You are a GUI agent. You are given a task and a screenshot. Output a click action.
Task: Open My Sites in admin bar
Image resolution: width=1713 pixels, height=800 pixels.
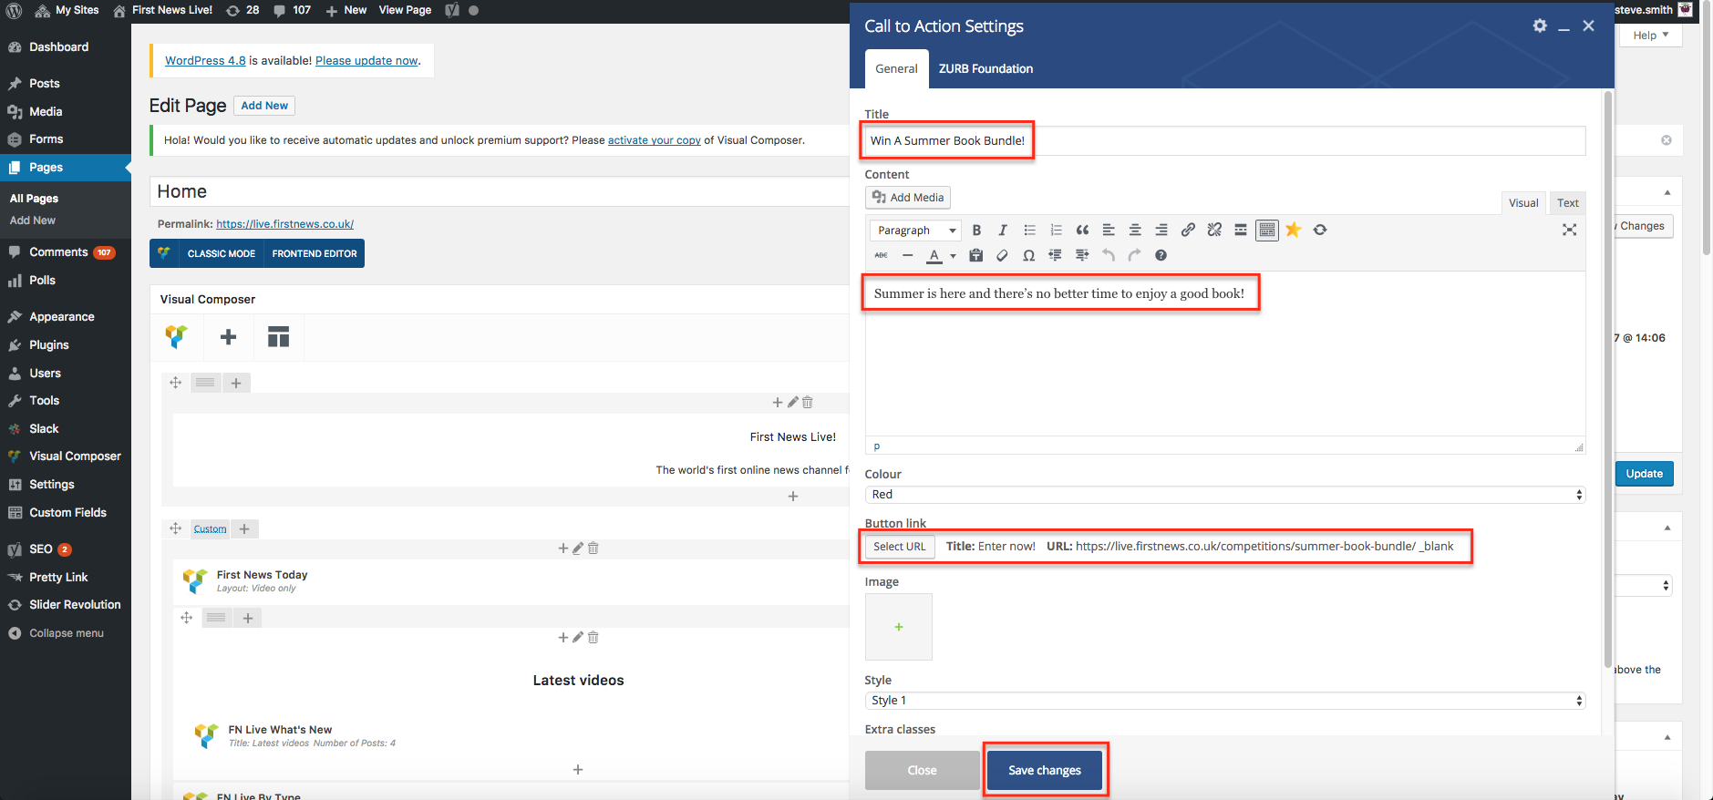pos(67,11)
